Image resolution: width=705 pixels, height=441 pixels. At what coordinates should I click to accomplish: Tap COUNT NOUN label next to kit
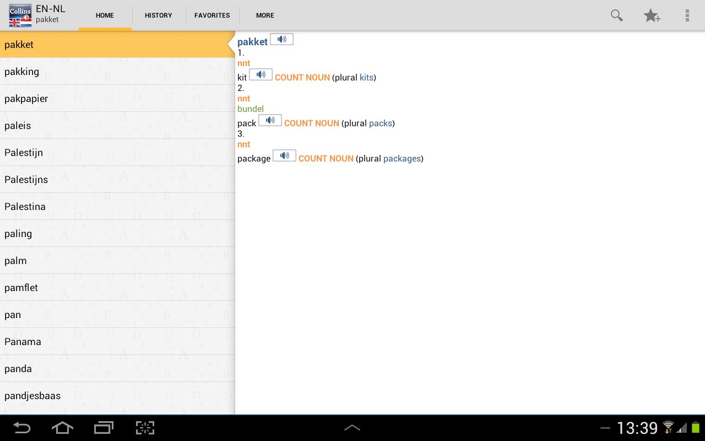(302, 78)
